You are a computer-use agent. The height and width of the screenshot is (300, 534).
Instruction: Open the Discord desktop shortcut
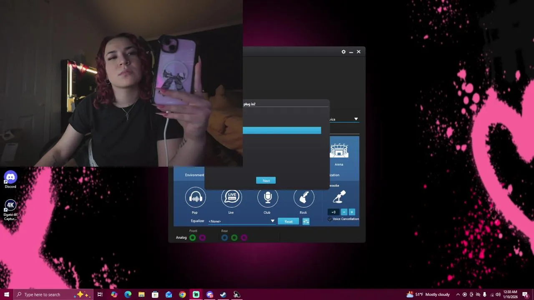click(10, 180)
